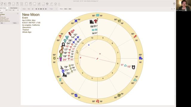Skip back with the bar-left arrow
Image resolution: width=191 pixels, height=107 pixels.
pyautogui.click(x=38, y=9)
